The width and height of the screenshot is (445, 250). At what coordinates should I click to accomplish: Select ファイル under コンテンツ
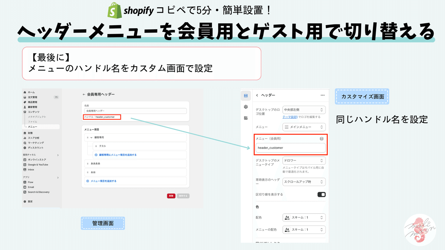tap(33, 121)
